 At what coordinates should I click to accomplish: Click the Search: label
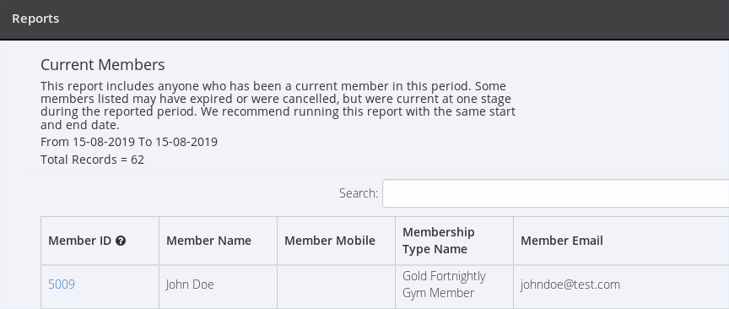click(x=359, y=193)
